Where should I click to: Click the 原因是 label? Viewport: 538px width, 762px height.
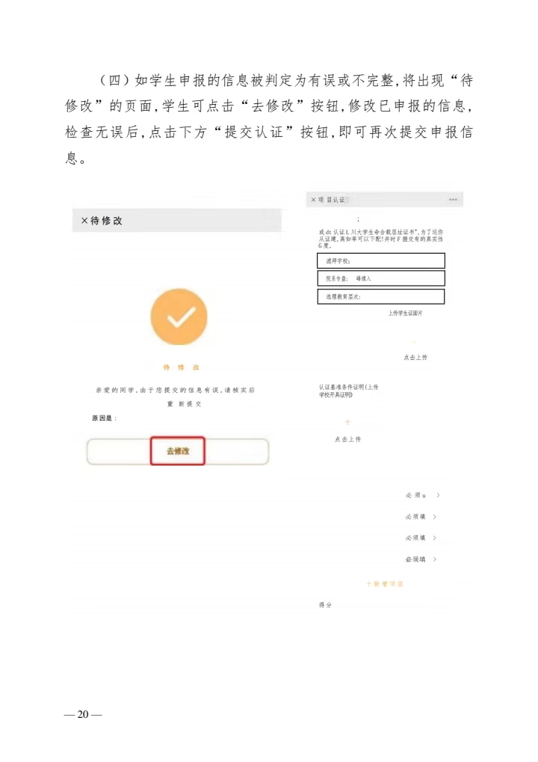coord(105,418)
